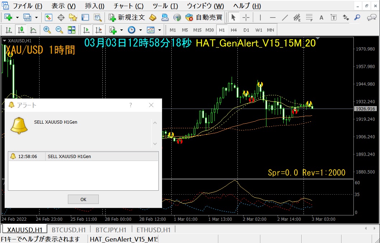
Task: Open the templates icon
Action: [150, 30]
